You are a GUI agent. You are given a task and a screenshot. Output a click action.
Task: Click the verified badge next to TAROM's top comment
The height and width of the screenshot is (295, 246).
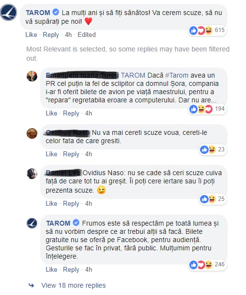56,12
